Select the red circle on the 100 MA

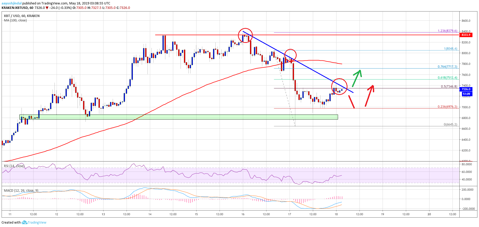[x=290, y=55]
